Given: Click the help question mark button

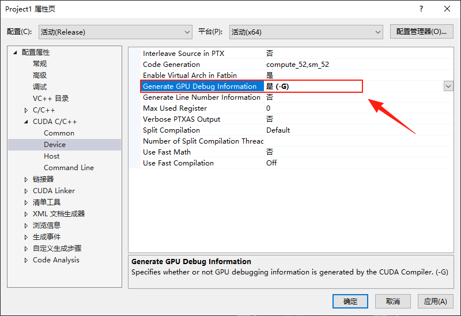Looking at the screenshot, I should tap(421, 9).
